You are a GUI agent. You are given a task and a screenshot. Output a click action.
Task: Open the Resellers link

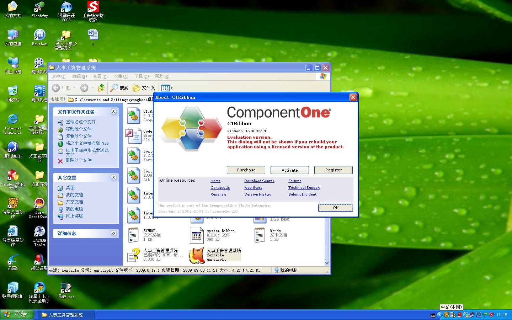pyautogui.click(x=218, y=194)
